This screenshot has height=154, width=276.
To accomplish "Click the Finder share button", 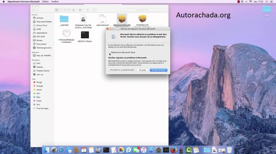I will [88, 10].
